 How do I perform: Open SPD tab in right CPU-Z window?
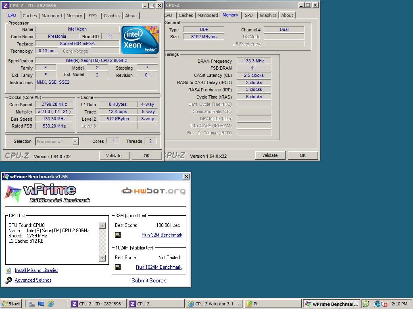248,15
